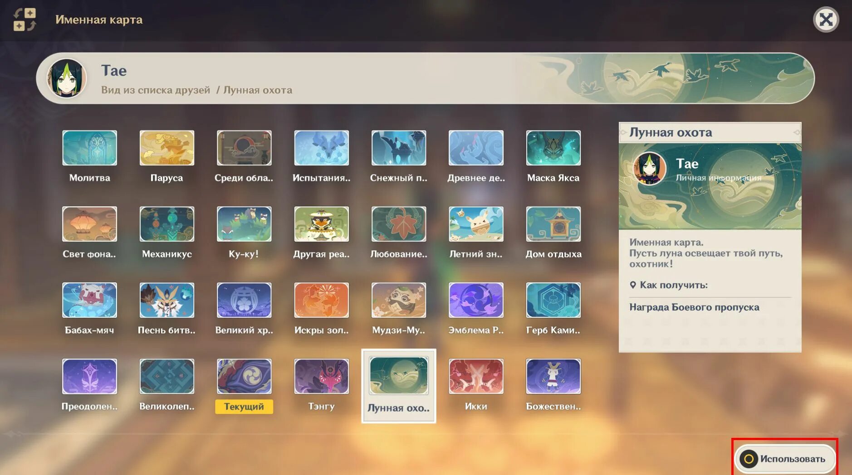Pick the Свет фона.. lantern namecard

[89, 224]
